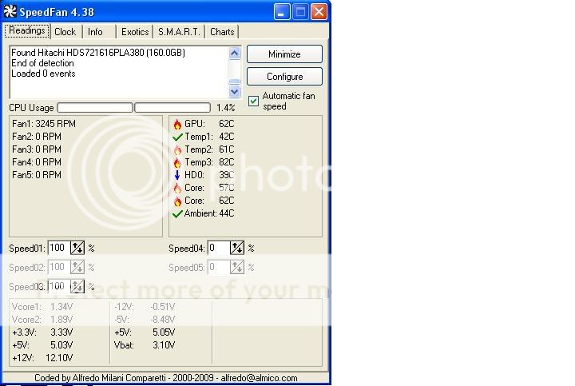Open the S.M.A.R.T. tab
The height and width of the screenshot is (386, 575).
[179, 32]
